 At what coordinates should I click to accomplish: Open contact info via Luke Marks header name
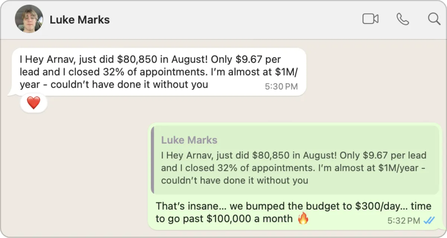click(x=80, y=19)
